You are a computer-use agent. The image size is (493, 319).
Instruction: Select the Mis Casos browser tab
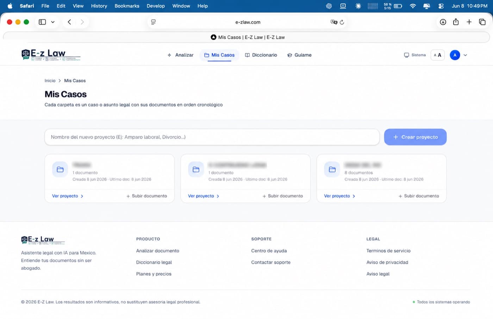(x=248, y=37)
